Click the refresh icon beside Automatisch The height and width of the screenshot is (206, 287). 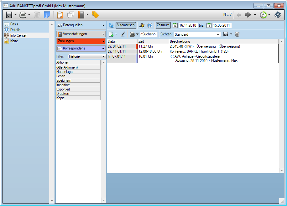pyautogui.click(x=111, y=25)
